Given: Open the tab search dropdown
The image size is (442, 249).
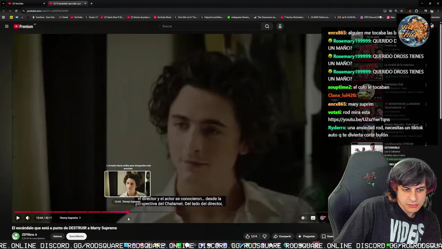Looking at the screenshot, I should pyautogui.click(x=3, y=3).
